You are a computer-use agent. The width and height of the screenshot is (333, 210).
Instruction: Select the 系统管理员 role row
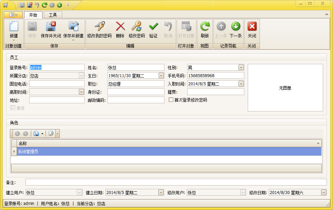(x=169, y=152)
